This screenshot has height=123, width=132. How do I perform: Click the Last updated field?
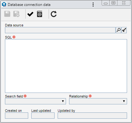click(43, 116)
